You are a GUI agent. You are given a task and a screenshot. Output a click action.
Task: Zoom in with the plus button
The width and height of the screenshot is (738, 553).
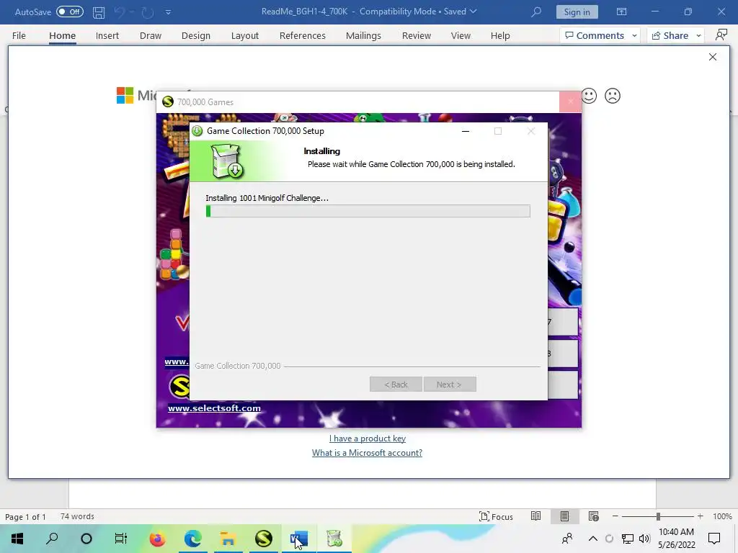701,516
